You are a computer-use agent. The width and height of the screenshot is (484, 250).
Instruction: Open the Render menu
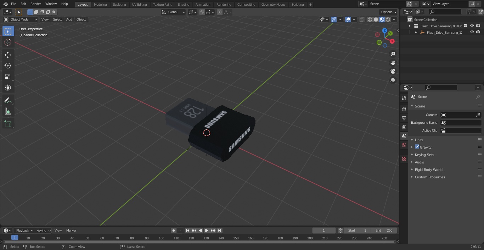tap(35, 4)
